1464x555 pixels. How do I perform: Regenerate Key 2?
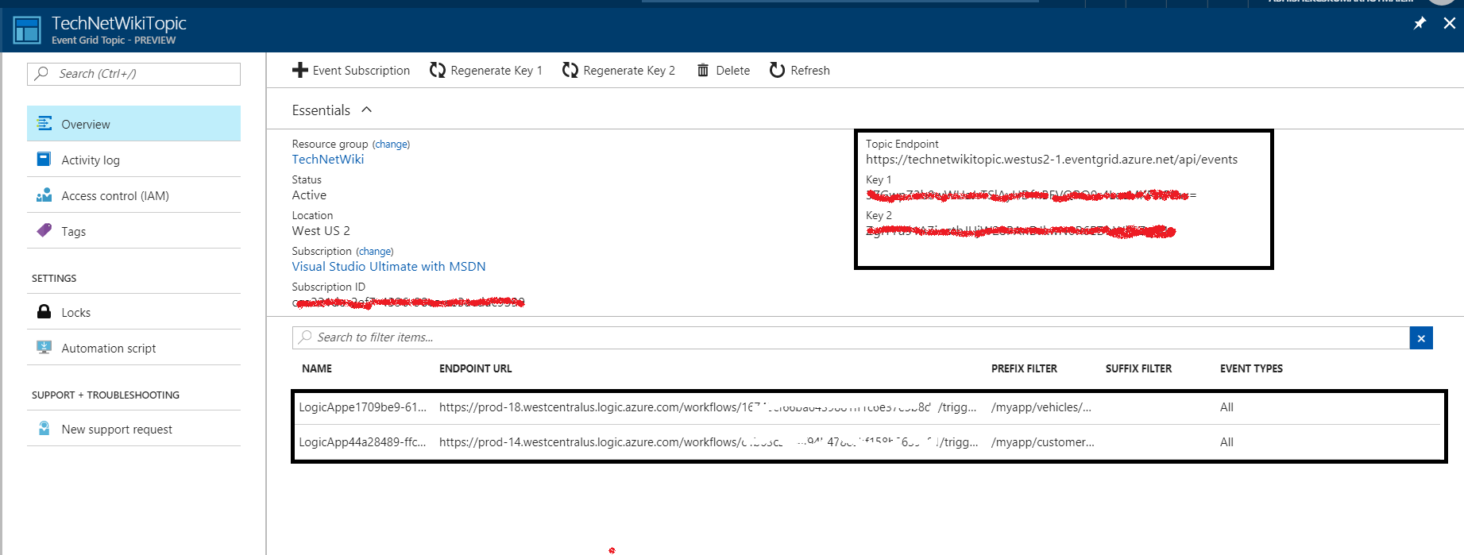[619, 71]
